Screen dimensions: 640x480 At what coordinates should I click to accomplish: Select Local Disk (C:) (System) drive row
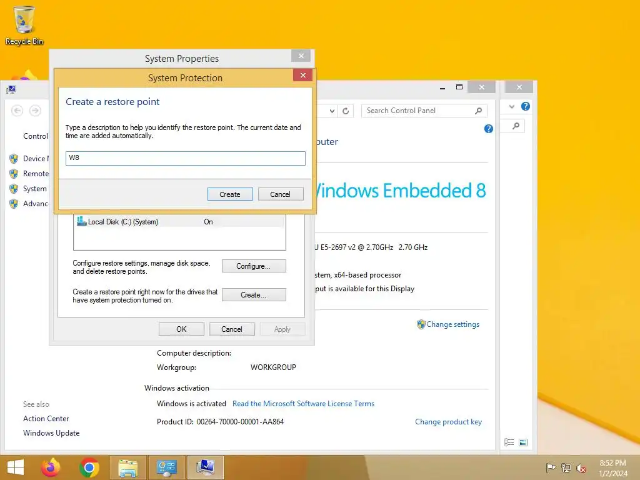coord(179,222)
